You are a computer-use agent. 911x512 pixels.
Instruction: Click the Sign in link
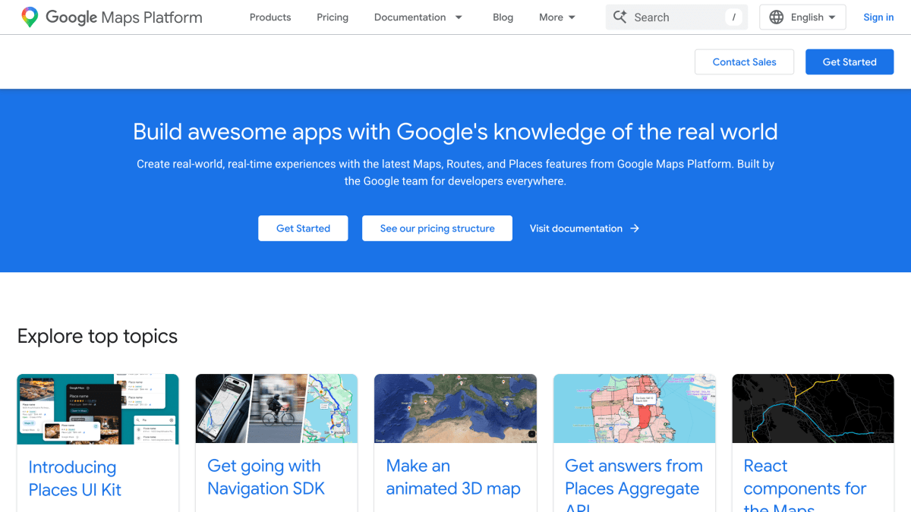878,17
